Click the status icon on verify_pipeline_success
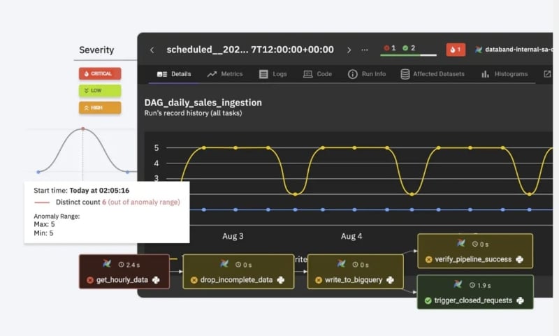 (x=428, y=259)
